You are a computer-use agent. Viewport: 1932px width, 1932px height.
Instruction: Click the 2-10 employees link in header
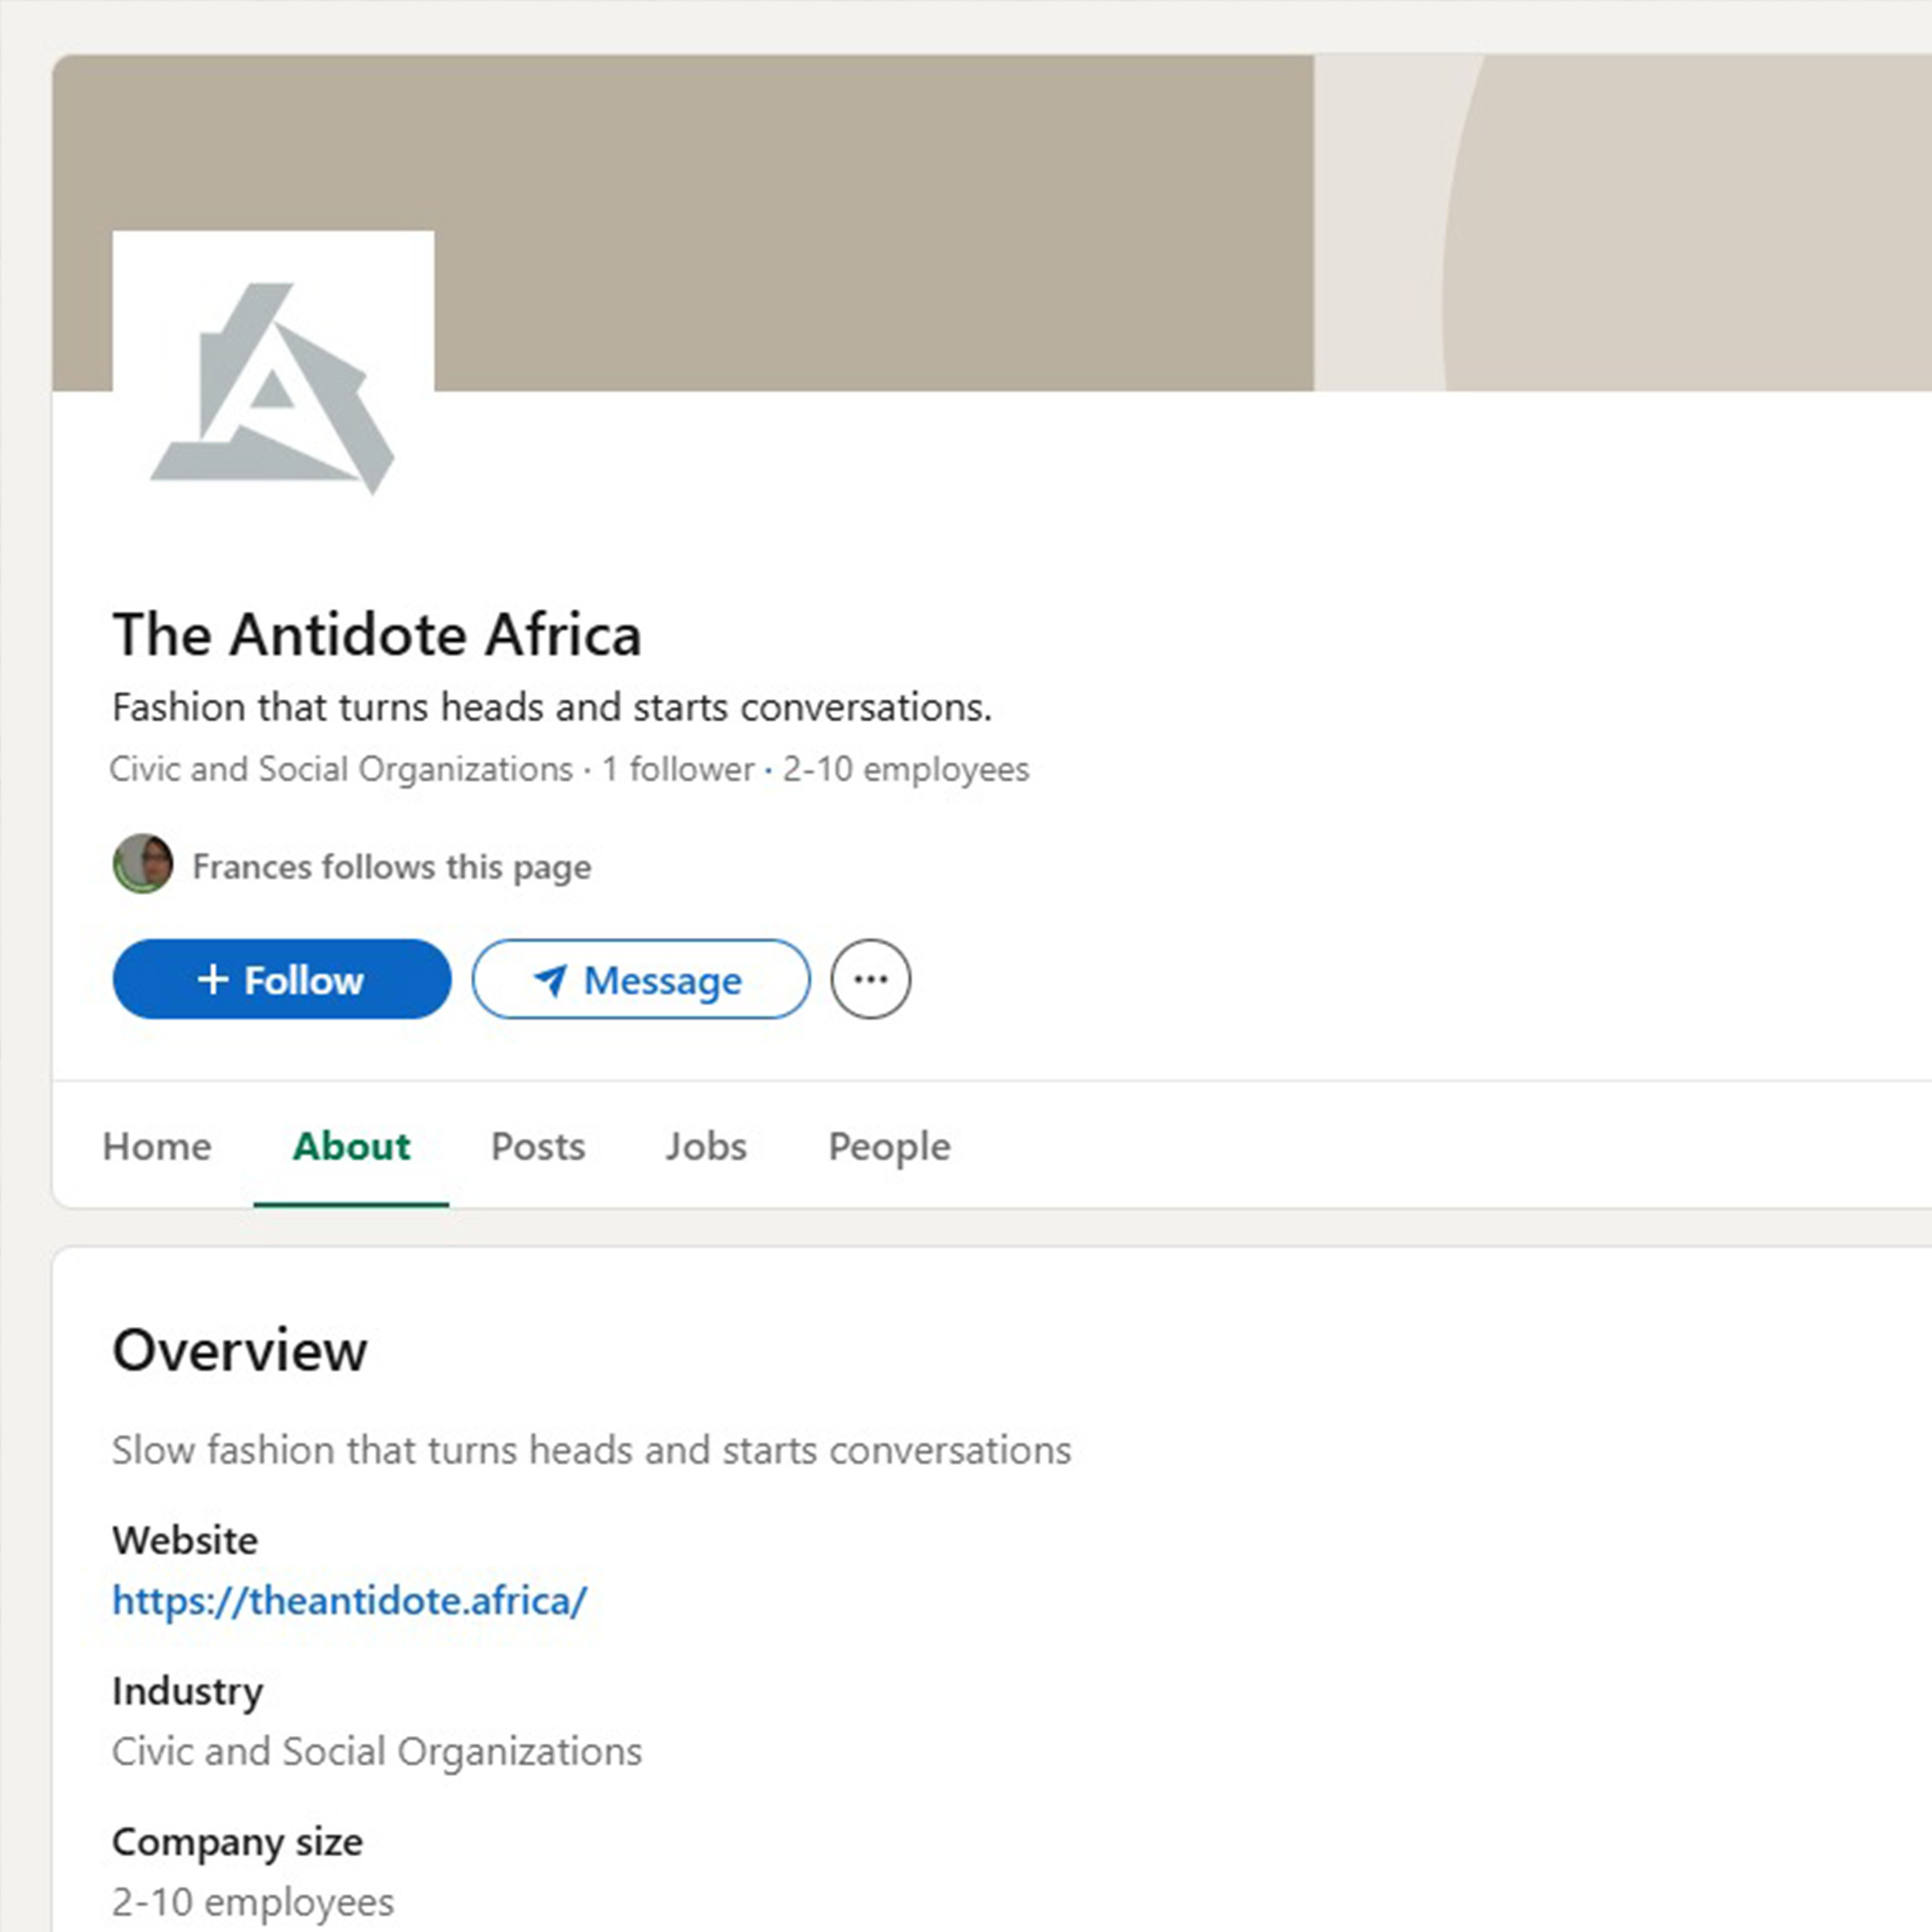(x=905, y=769)
